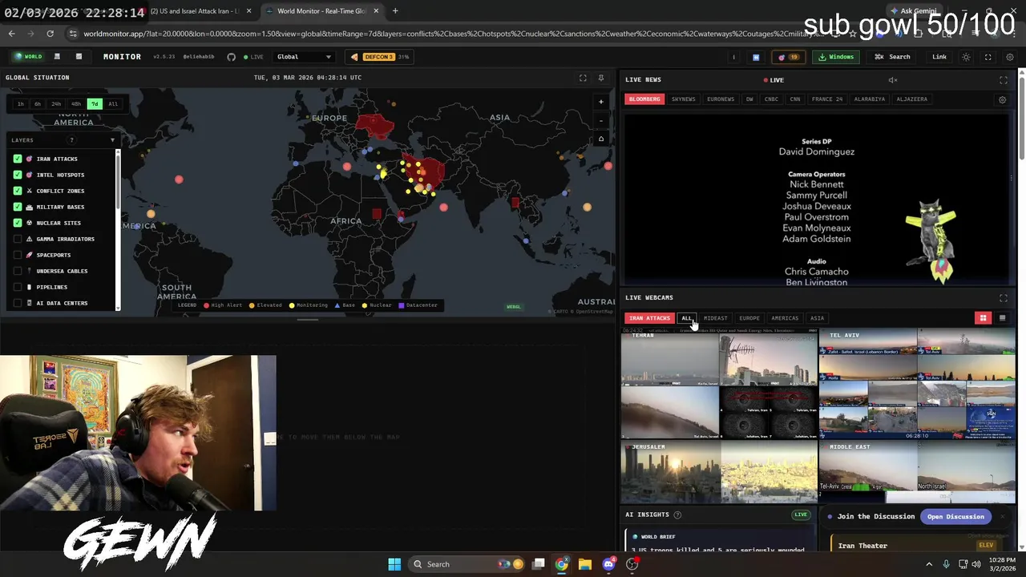Switch webcams to grid view
The image size is (1026, 577).
click(x=983, y=318)
